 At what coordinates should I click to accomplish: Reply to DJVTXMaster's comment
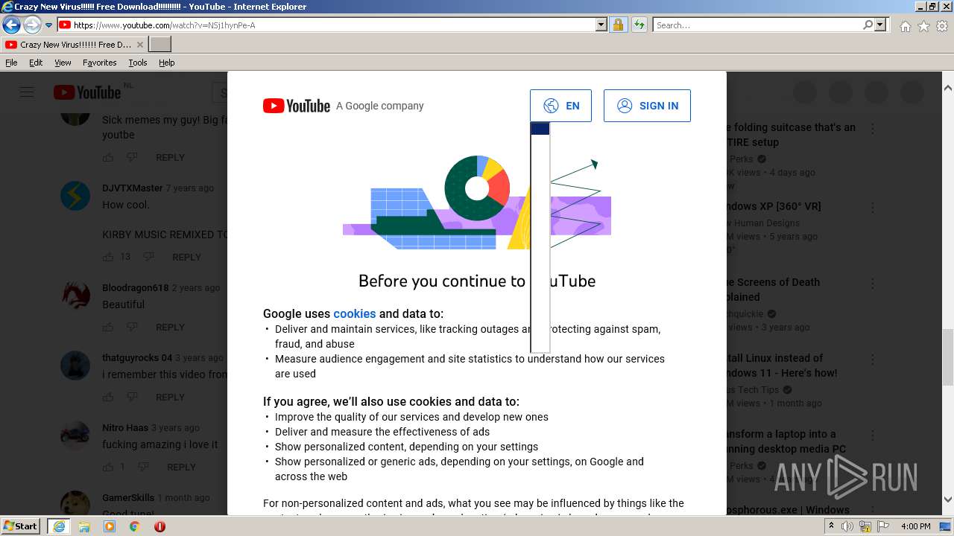pyautogui.click(x=186, y=257)
